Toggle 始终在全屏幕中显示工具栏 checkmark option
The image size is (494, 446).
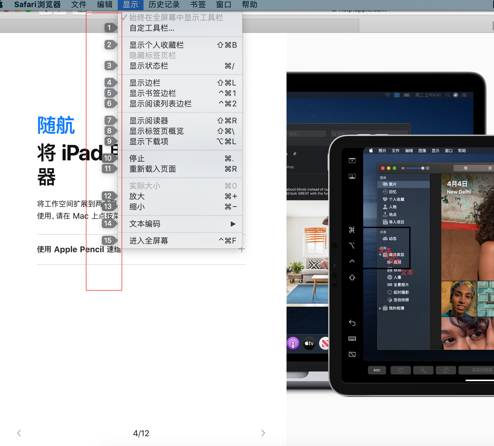tap(176, 18)
